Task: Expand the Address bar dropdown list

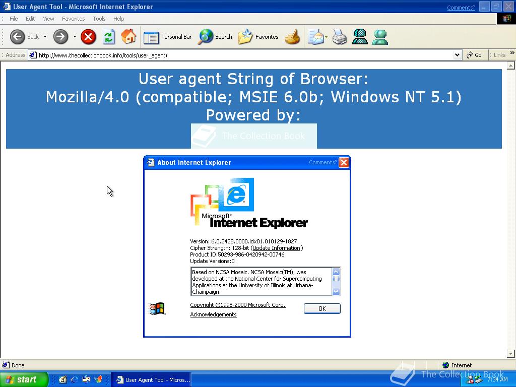Action: click(457, 55)
